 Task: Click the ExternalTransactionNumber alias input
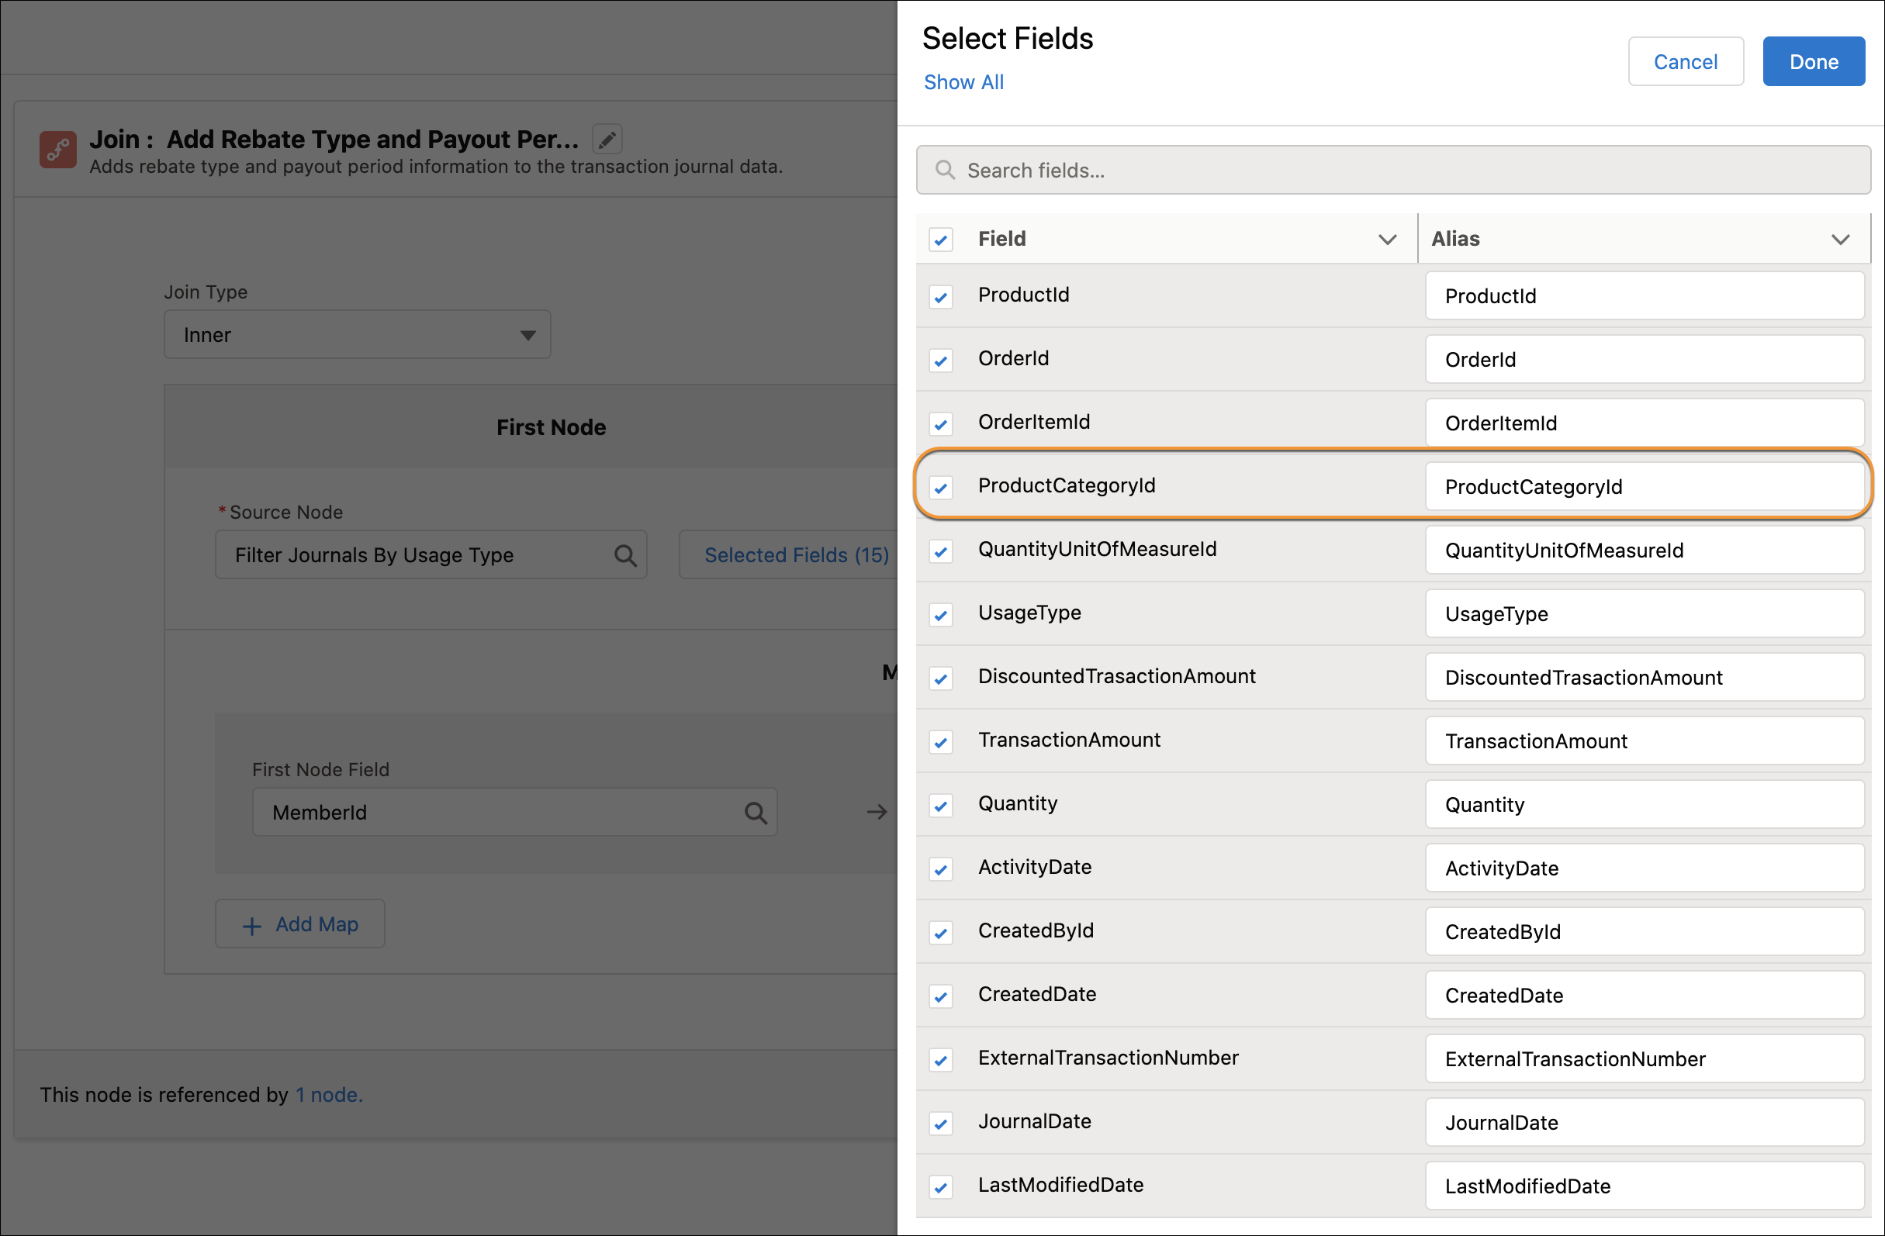coord(1645,1059)
